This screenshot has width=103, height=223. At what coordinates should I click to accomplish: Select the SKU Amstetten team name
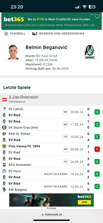click(20, 165)
